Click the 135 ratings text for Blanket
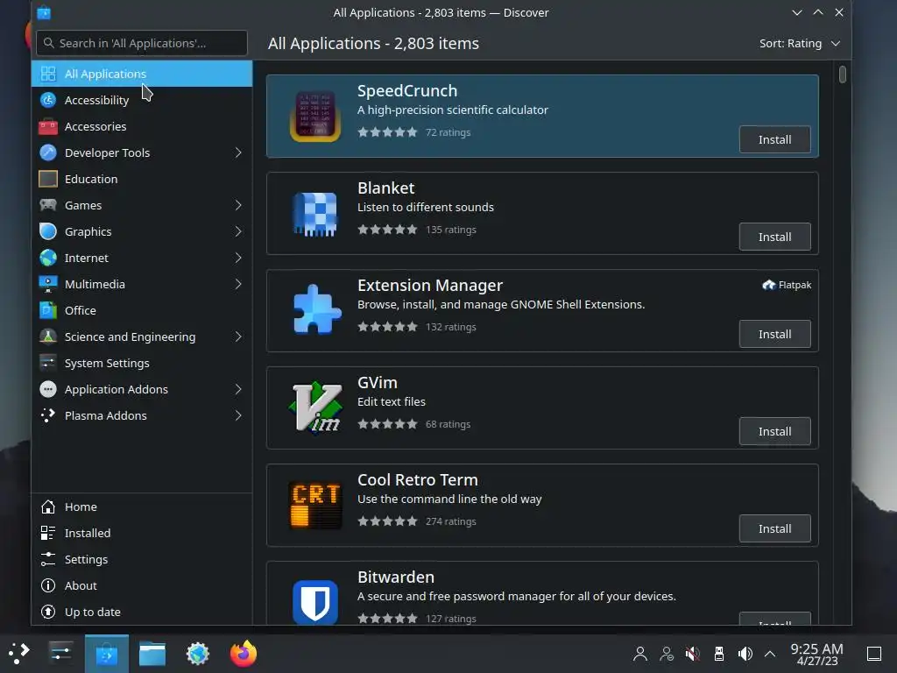 pos(451,230)
